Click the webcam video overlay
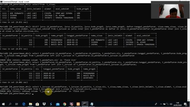This screenshot has width=190, height=107. click(170, 10)
